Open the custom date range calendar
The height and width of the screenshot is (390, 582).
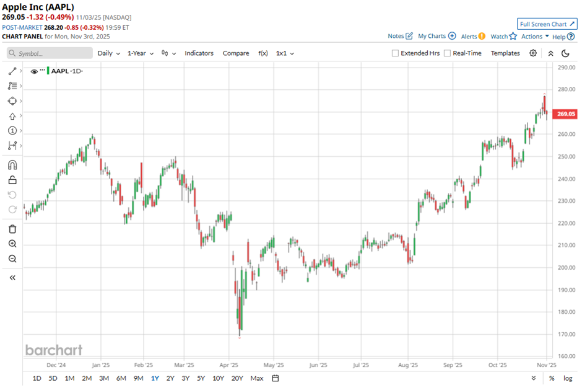(x=276, y=378)
